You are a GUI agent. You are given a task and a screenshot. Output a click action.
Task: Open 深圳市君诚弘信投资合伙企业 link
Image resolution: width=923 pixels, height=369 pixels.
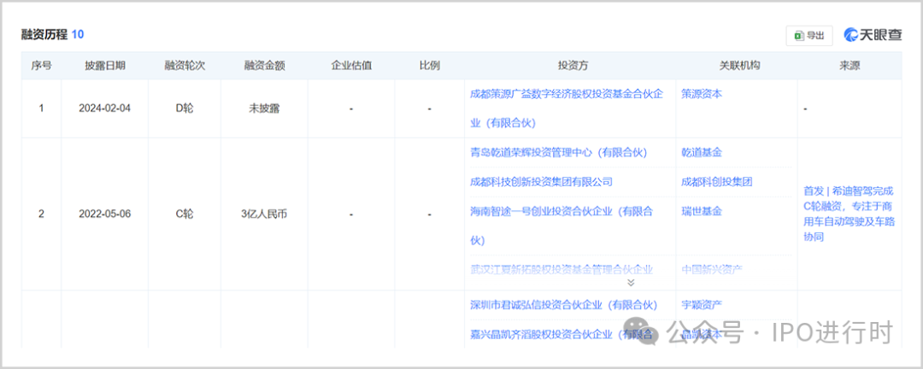pyautogui.click(x=563, y=305)
